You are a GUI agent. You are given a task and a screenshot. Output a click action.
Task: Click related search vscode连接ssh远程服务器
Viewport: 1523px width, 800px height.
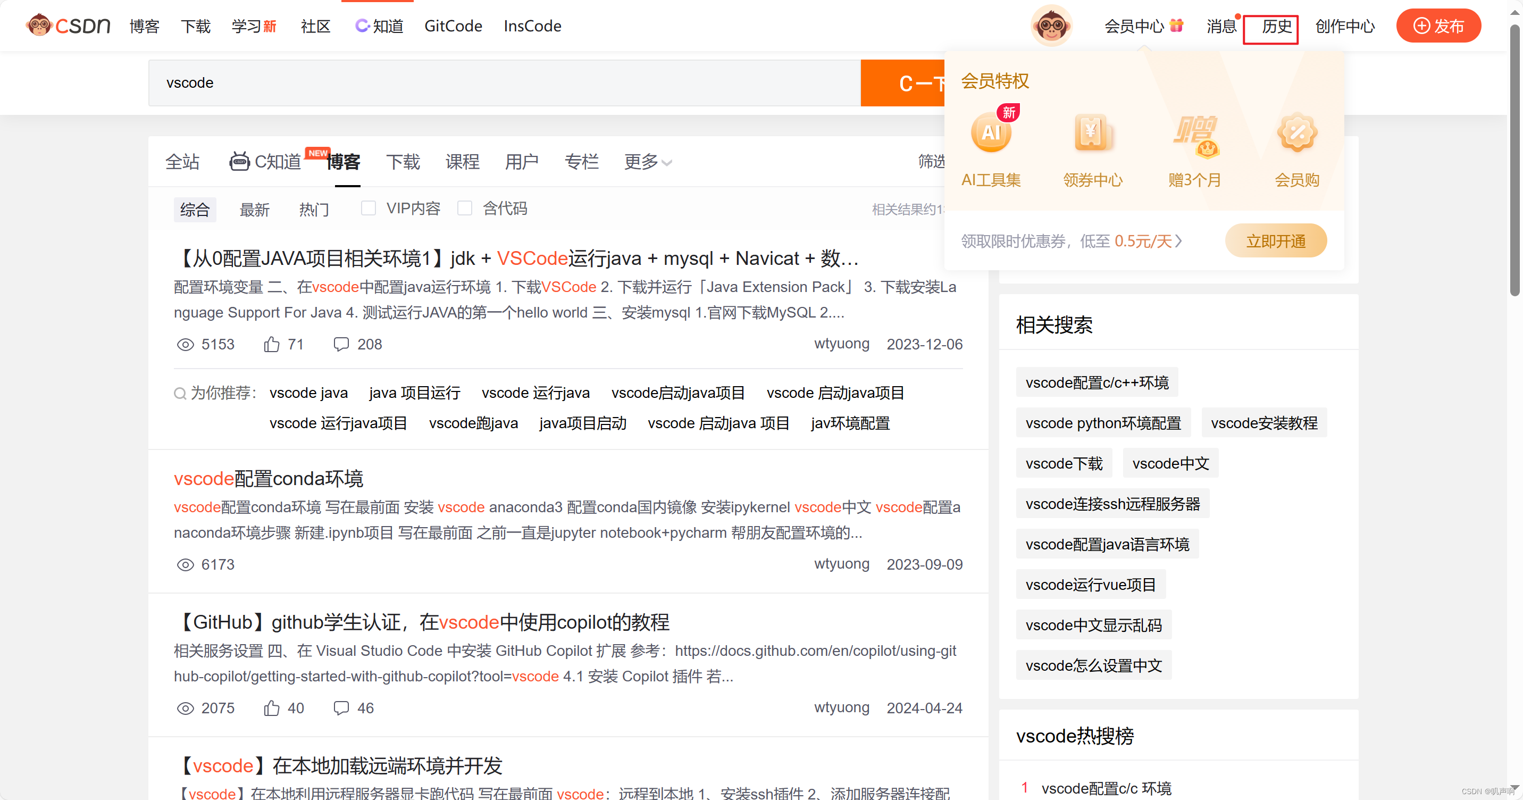tap(1112, 504)
